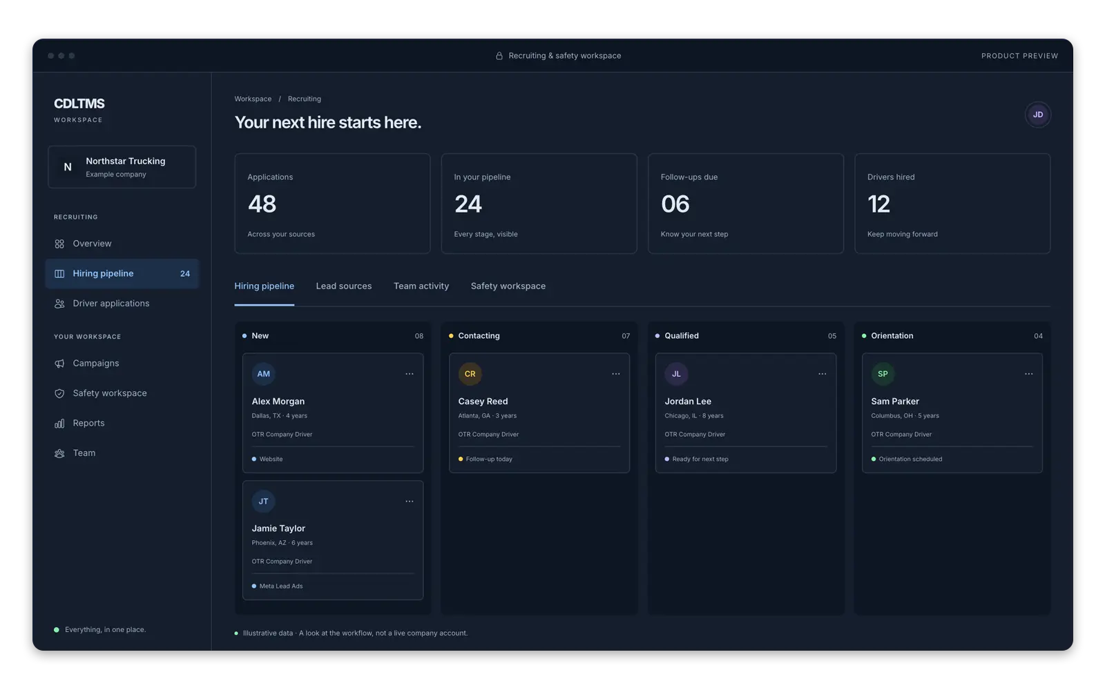Image resolution: width=1105 pixels, height=690 pixels.
Task: Click the Safety workspace shield icon
Action: [59, 393]
